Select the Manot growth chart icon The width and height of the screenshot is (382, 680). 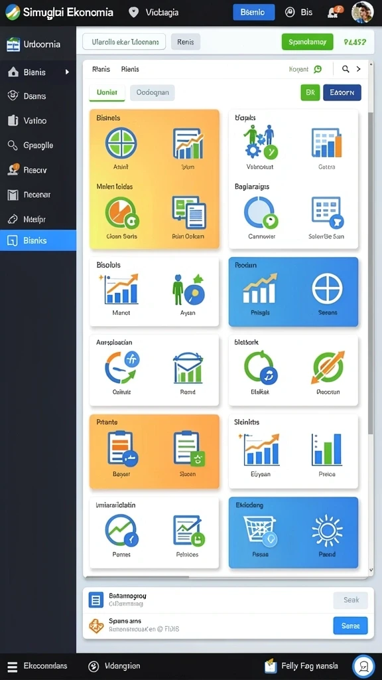tap(121, 289)
